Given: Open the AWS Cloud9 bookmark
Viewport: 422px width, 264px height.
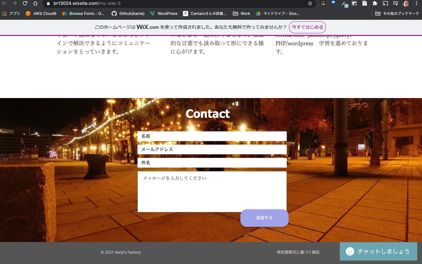Looking at the screenshot, I should 41,13.
